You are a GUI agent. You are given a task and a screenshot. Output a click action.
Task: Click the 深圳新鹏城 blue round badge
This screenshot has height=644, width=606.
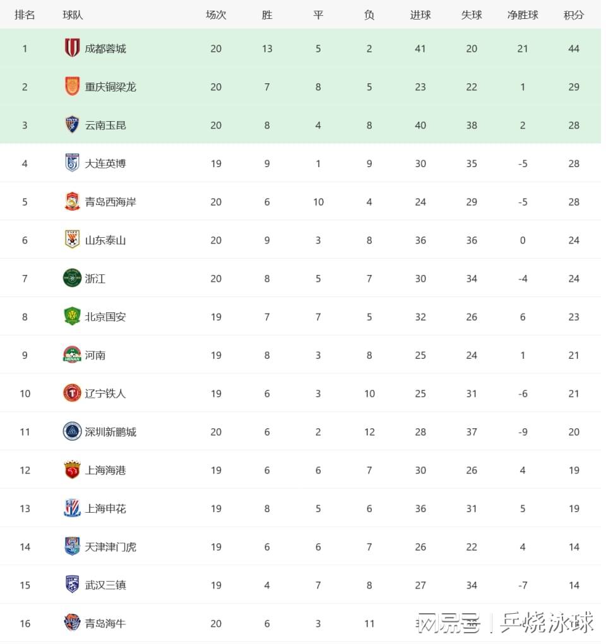(73, 431)
